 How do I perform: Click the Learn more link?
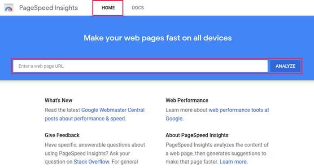(x=233, y=162)
